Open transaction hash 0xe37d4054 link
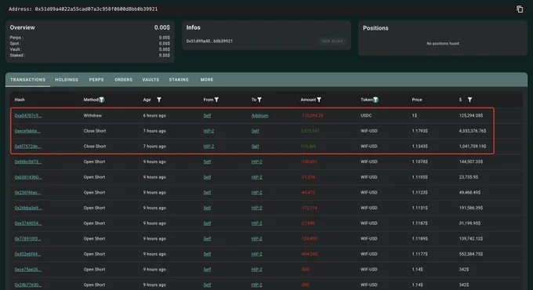The height and width of the screenshot is (290, 533). [x=28, y=223]
